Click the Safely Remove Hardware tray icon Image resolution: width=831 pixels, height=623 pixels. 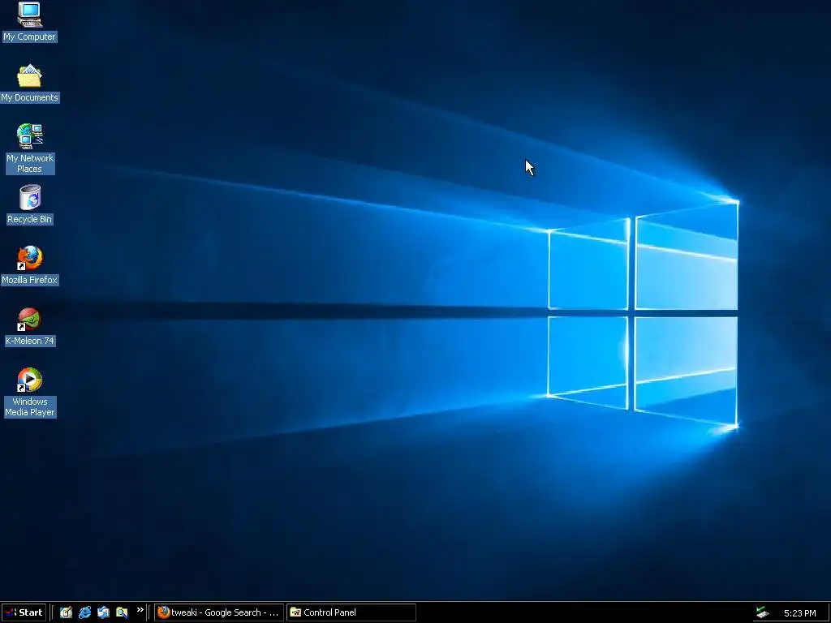[x=762, y=612]
